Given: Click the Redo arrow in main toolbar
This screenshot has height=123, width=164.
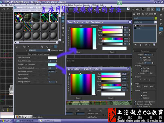Looking at the screenshot, I should (8, 9).
